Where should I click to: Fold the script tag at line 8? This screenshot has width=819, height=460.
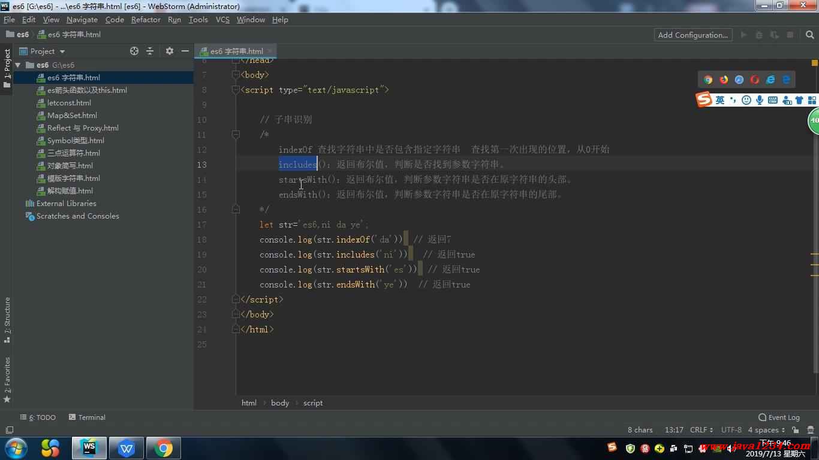(236, 90)
